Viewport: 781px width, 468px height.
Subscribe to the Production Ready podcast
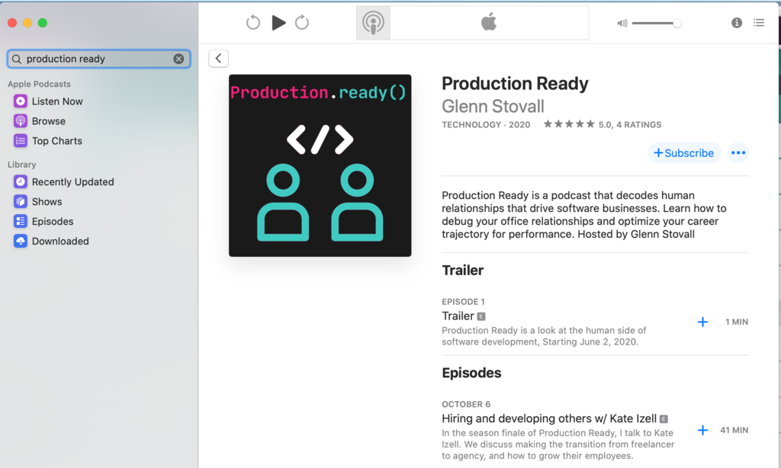(x=684, y=153)
